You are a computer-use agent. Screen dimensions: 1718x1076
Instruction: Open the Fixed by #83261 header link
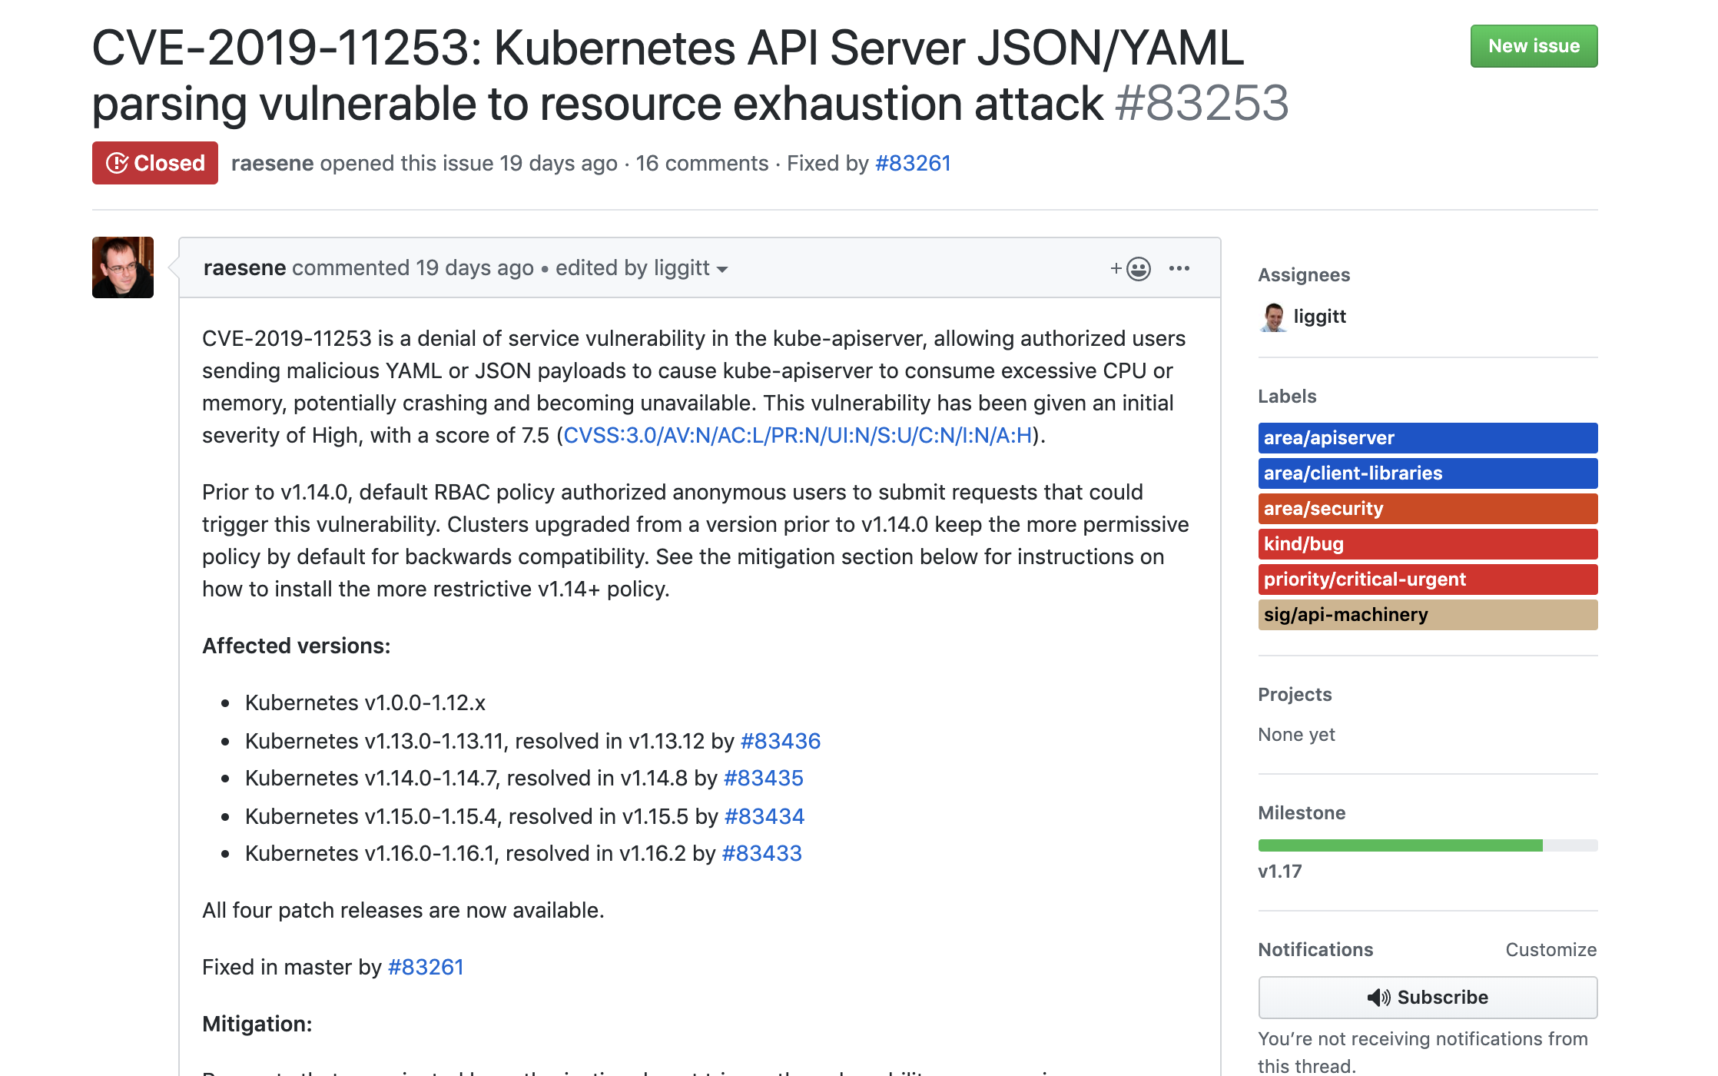[913, 163]
